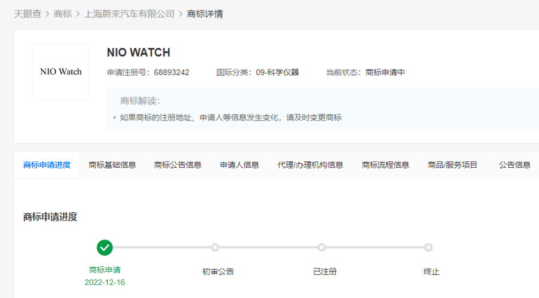This screenshot has height=298, width=539.
Task: View the 申请人信息 tab
Action: pyautogui.click(x=239, y=165)
